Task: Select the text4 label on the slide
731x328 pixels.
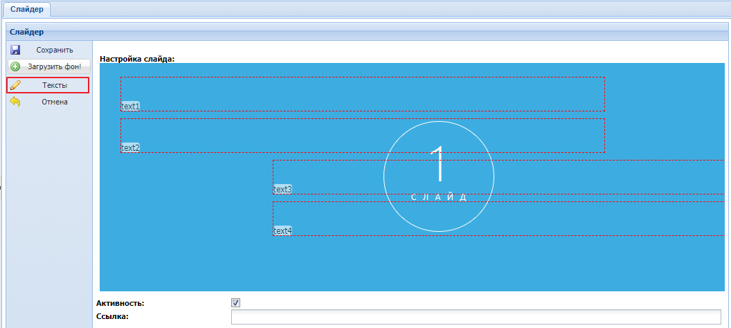Action: (x=282, y=230)
